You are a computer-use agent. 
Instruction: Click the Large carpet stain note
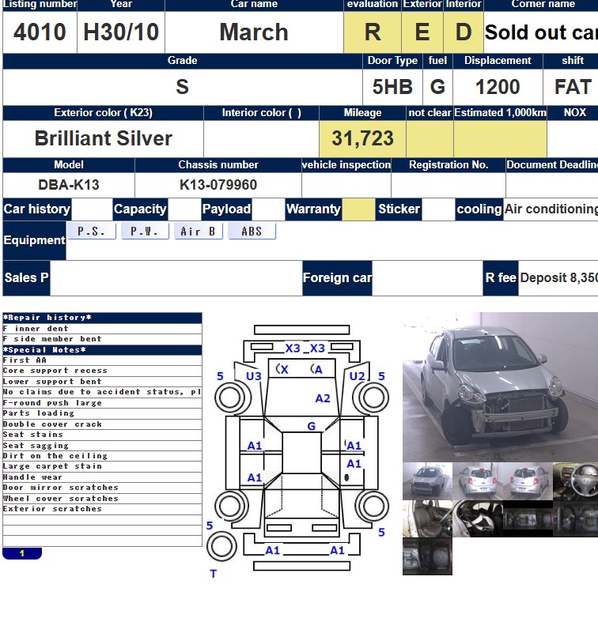[x=102, y=466]
